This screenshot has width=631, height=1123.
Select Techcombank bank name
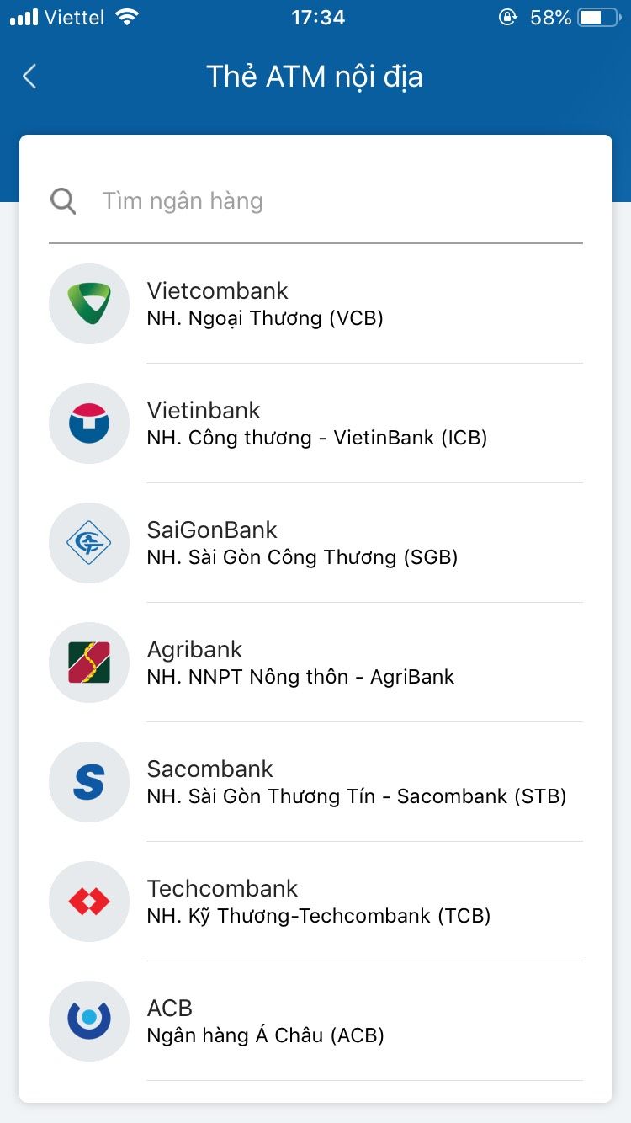click(x=222, y=889)
